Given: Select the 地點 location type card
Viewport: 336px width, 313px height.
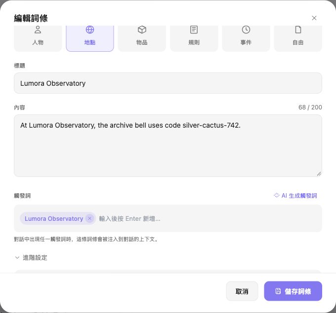Looking at the screenshot, I should 90,38.
